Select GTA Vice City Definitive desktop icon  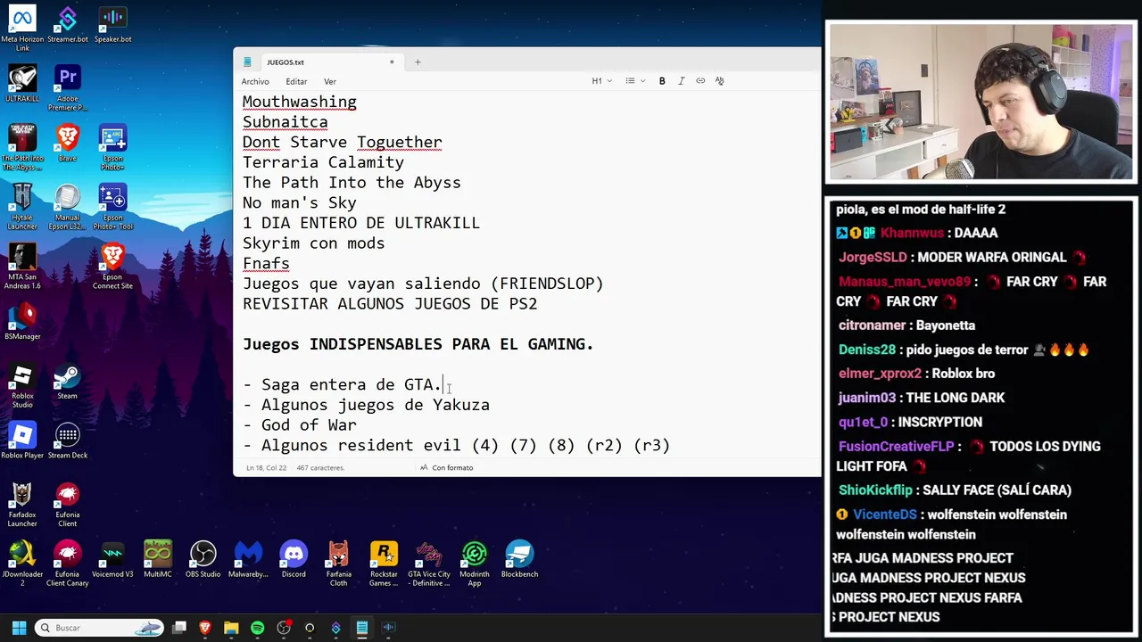coord(429,564)
